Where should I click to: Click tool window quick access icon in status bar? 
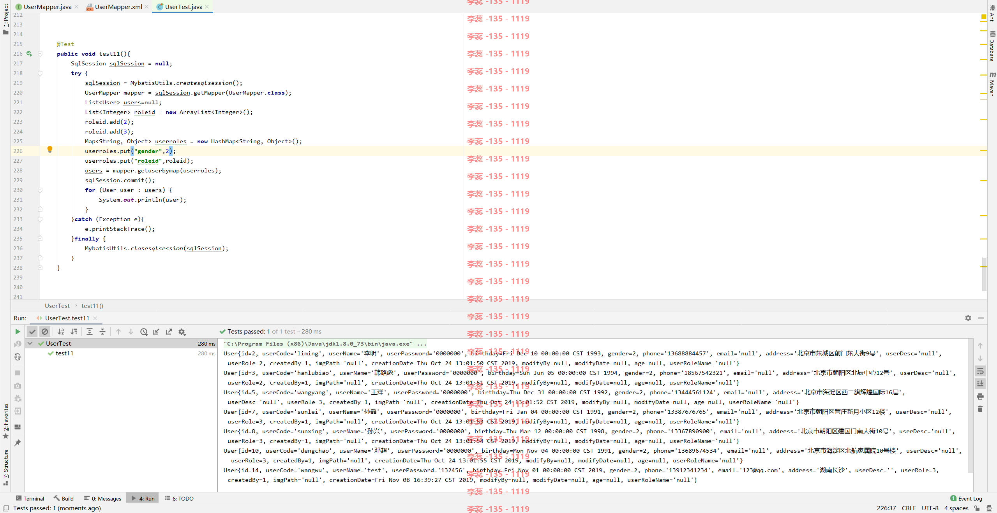pyautogui.click(x=6, y=508)
